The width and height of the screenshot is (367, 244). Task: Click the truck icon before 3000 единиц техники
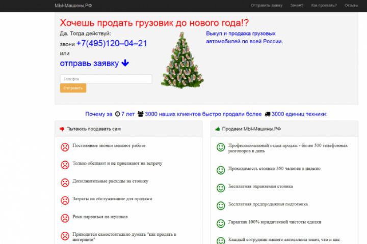click(x=268, y=114)
